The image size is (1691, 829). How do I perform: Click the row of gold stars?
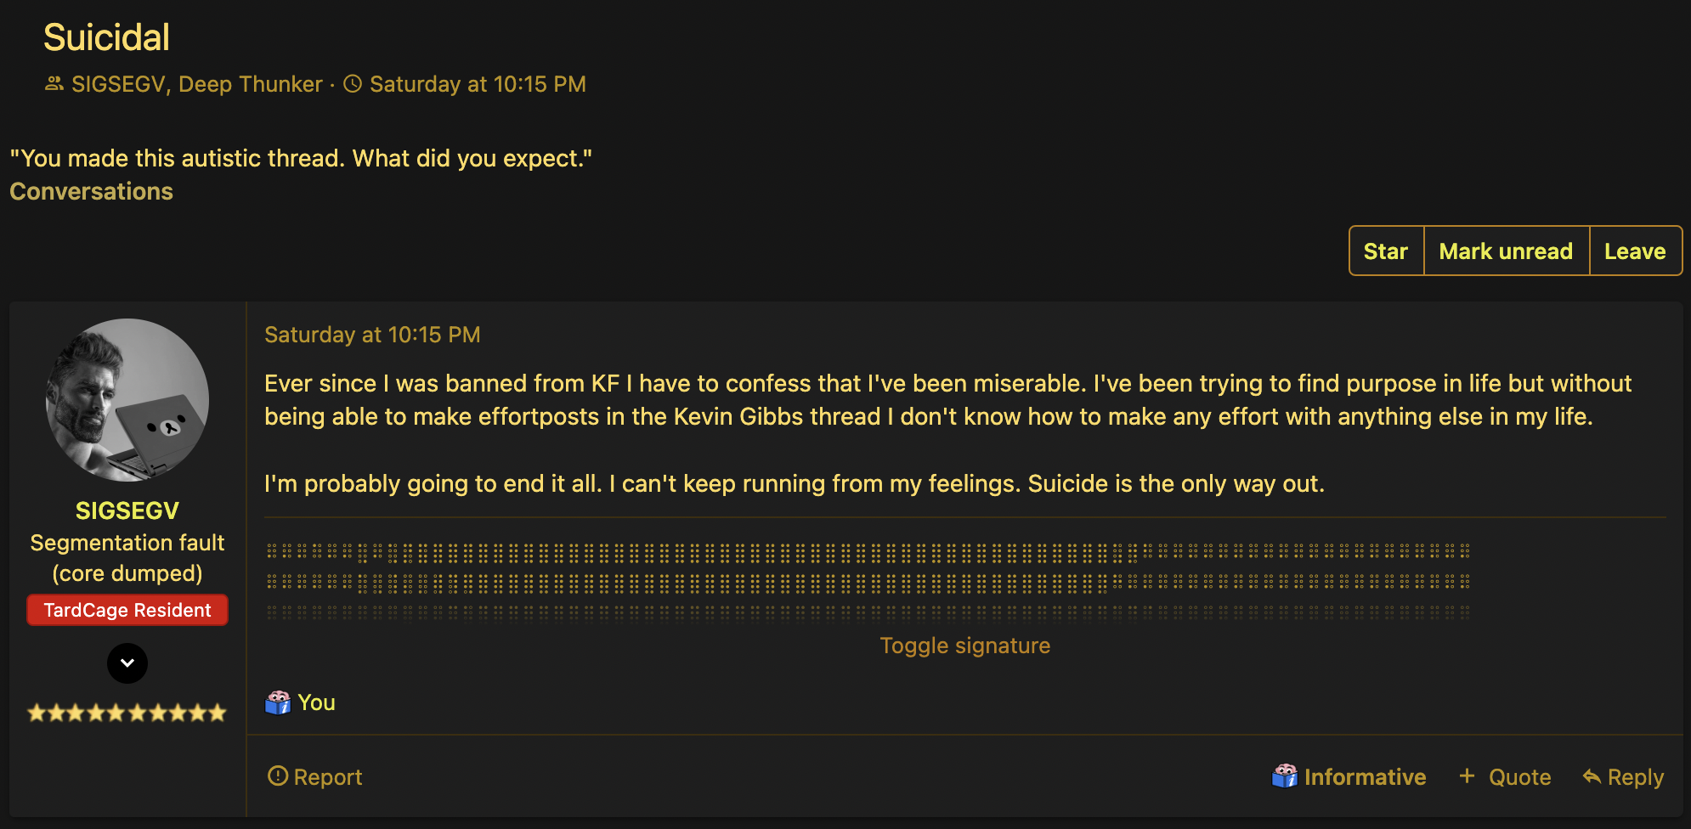[127, 713]
